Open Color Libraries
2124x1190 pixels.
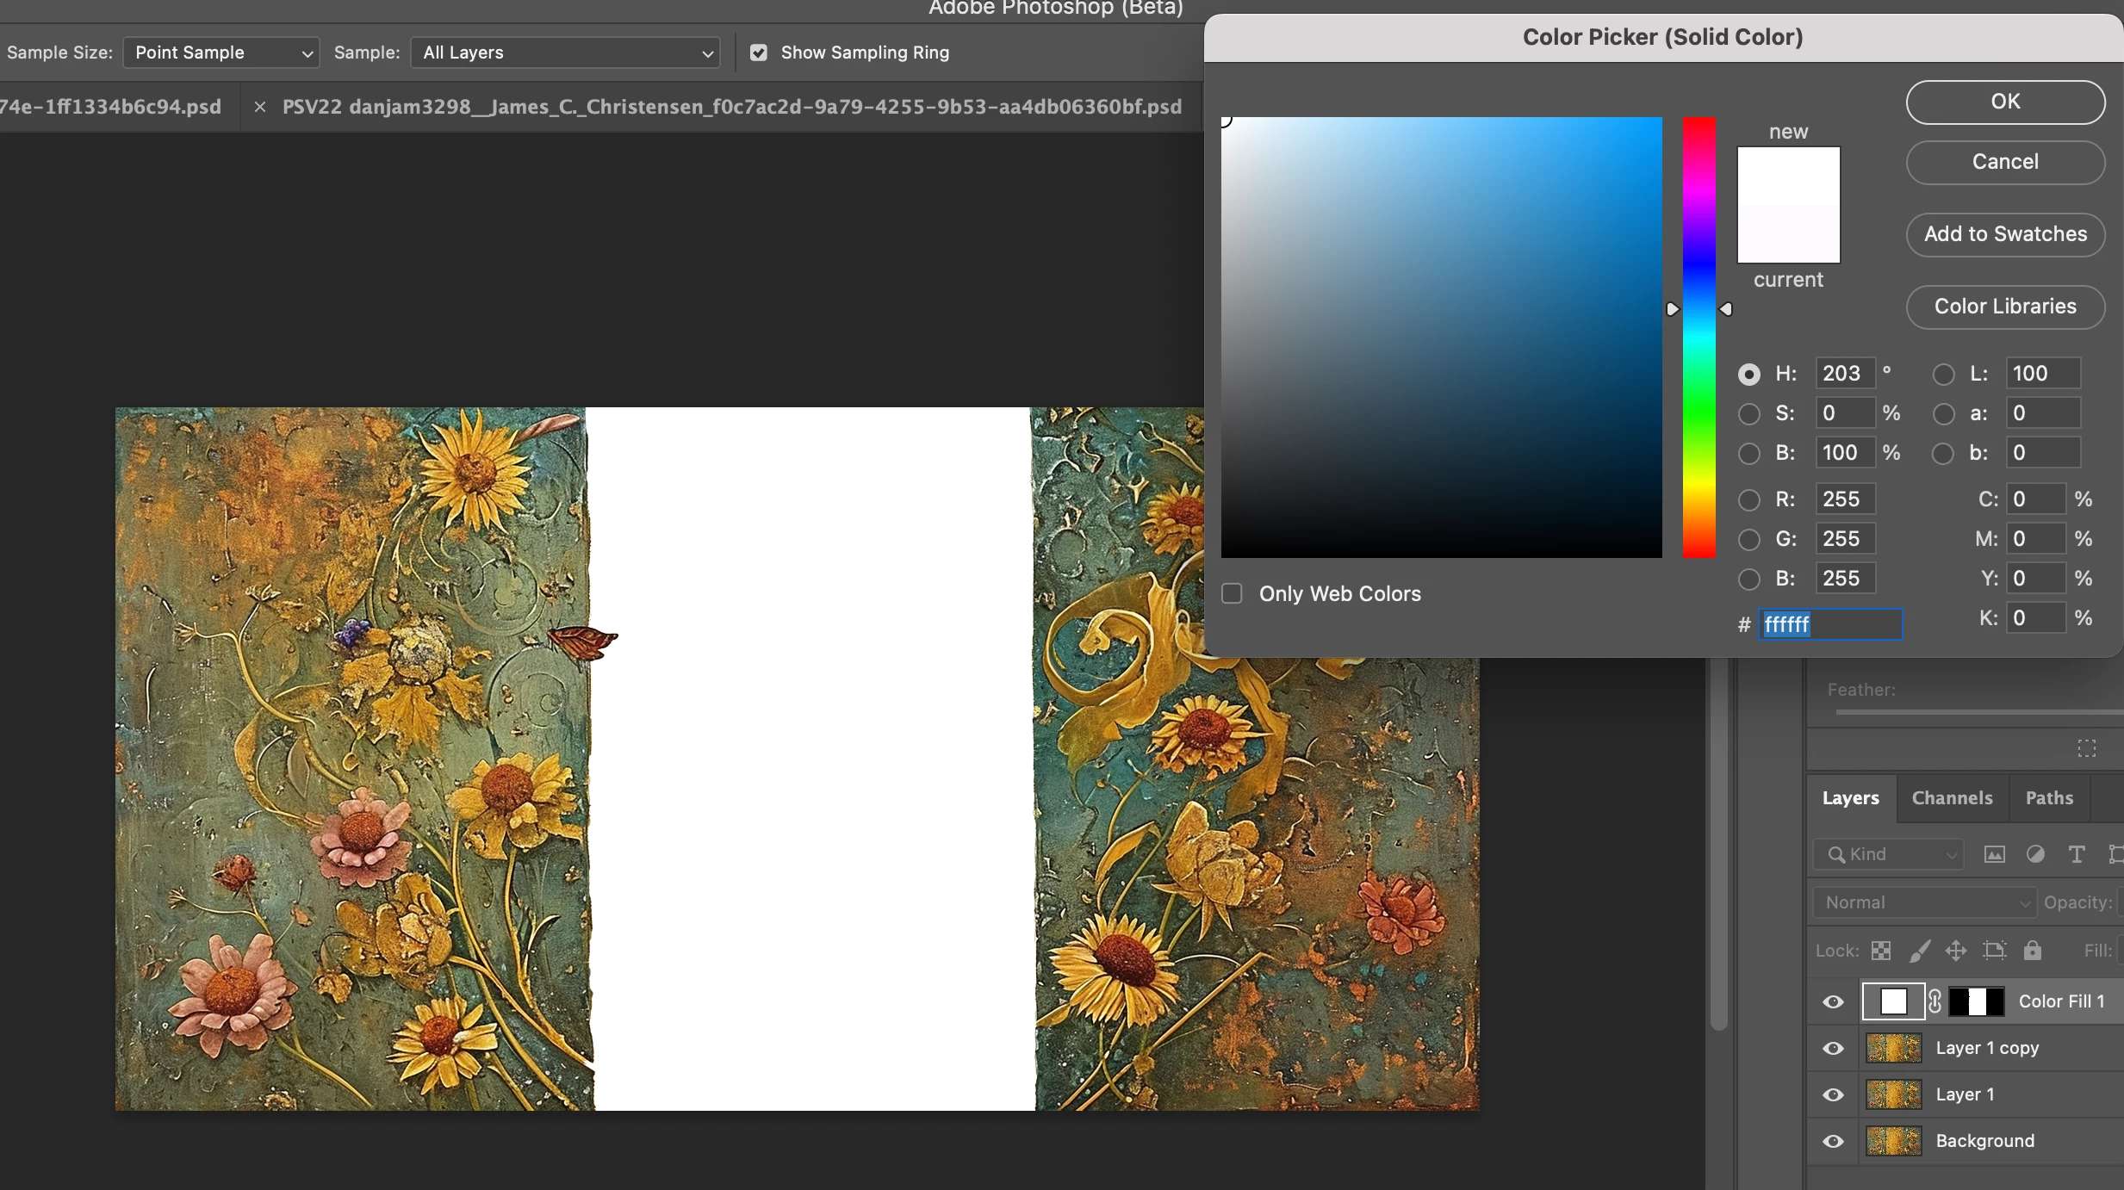[x=2005, y=307]
